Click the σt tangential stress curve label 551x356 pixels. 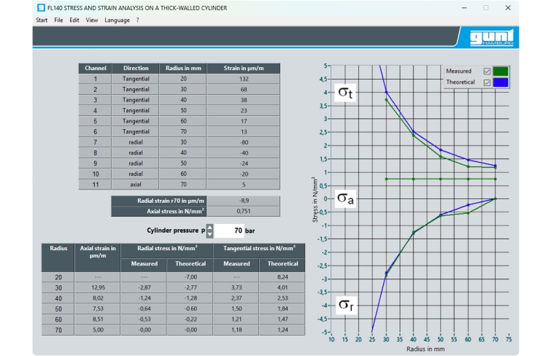click(345, 93)
